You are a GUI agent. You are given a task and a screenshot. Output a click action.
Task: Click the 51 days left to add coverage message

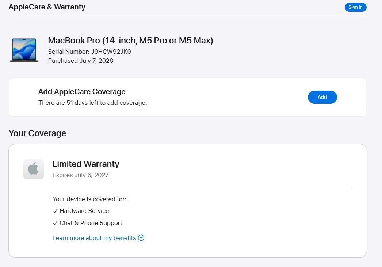pyautogui.click(x=92, y=103)
